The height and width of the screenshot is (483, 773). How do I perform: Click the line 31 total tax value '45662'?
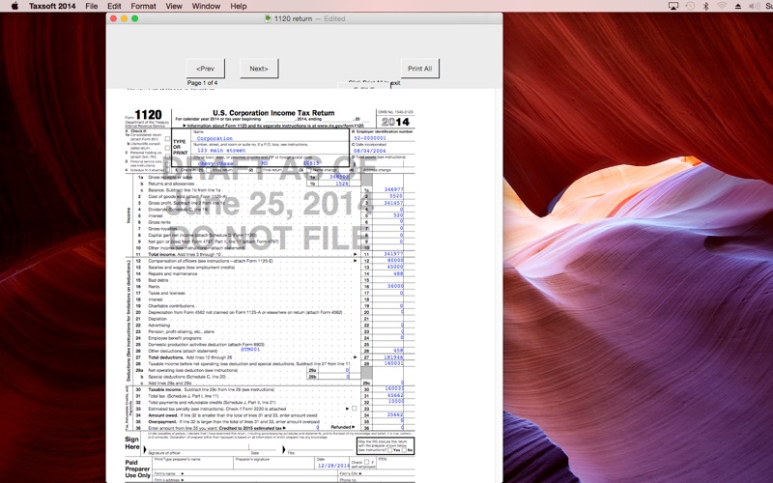(395, 395)
